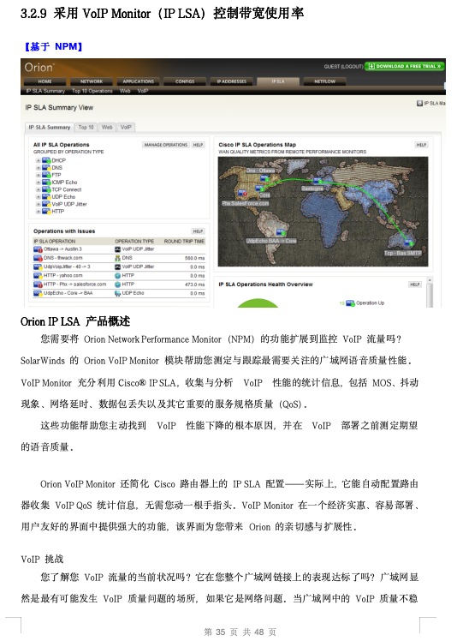
Task: Click the UDP Echo group icon
Action: [46, 196]
